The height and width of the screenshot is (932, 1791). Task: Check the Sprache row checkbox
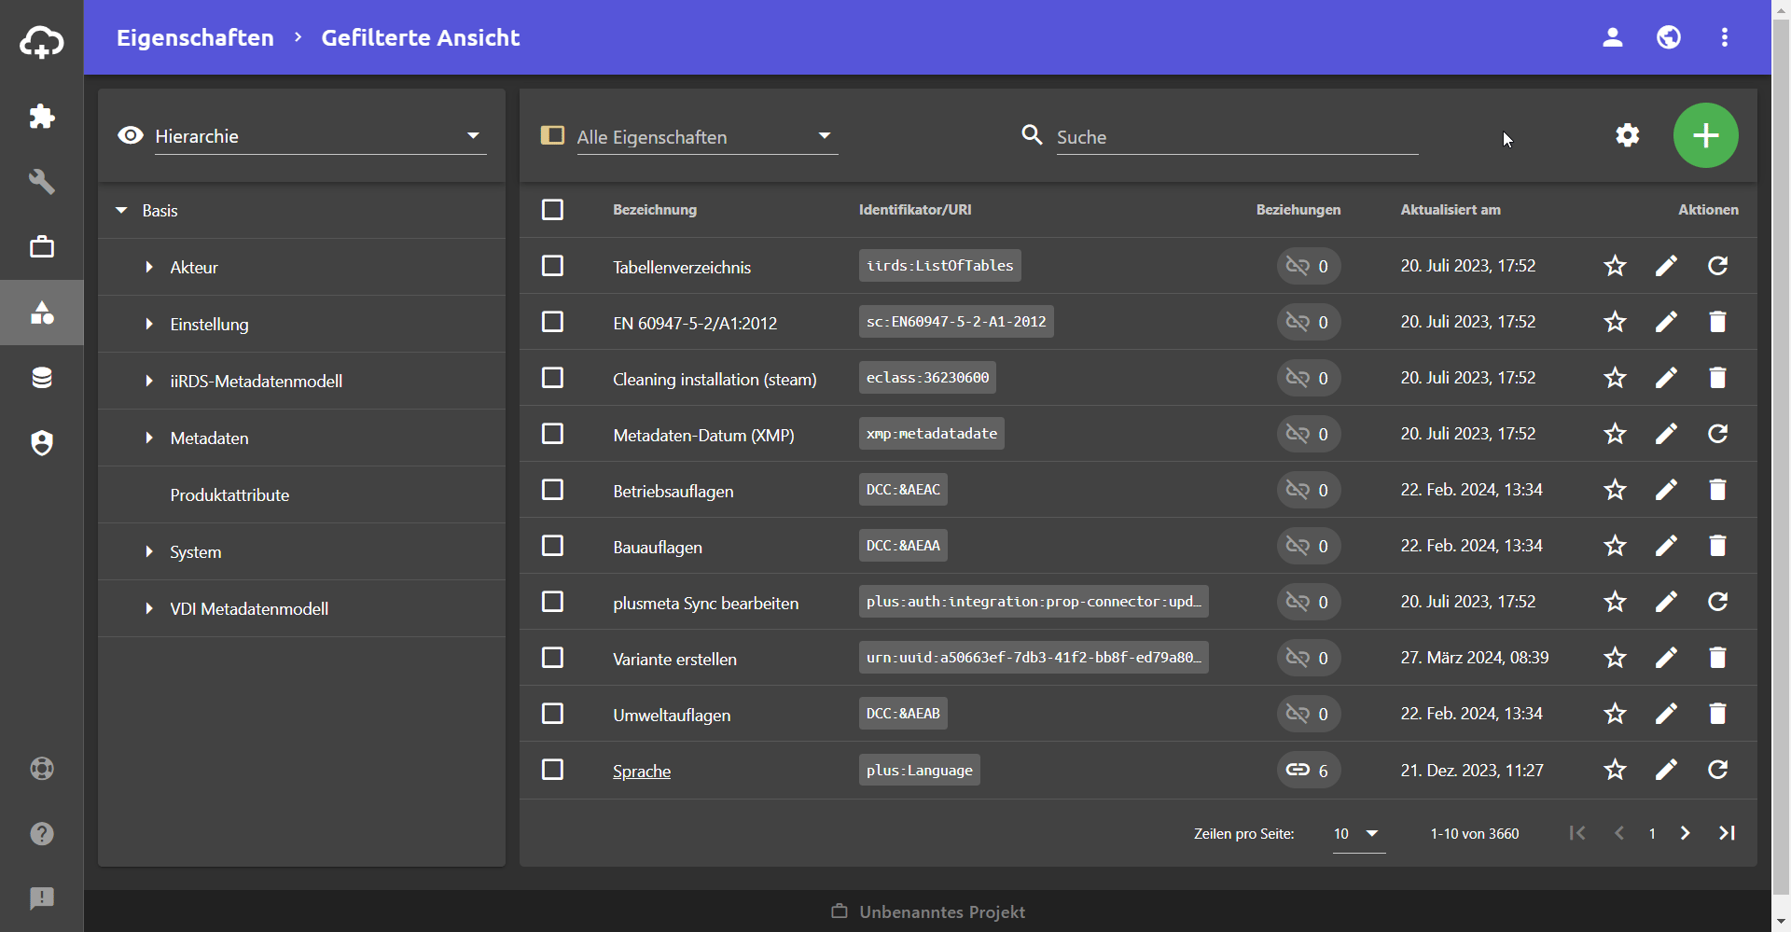tap(552, 770)
